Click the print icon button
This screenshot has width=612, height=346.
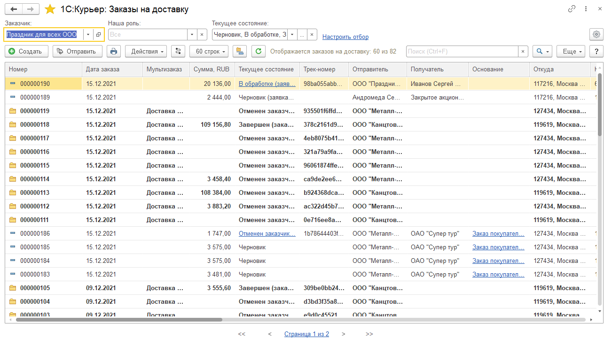[114, 51]
